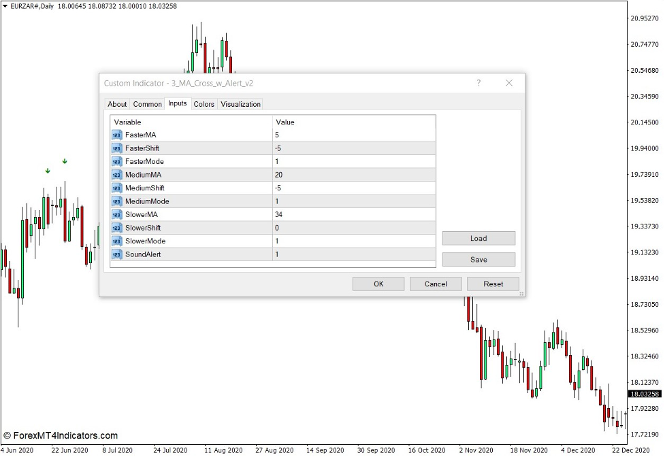This screenshot has height=457, width=665.
Task: Click the 123 icon beside MediumShift
Action: tap(116, 188)
